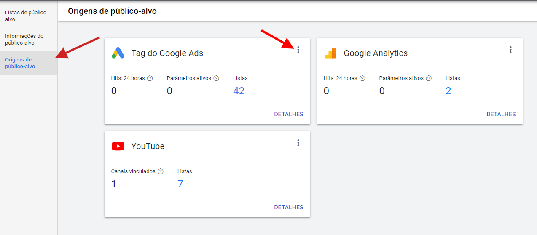Open three-dot menu on YouTube card
This screenshot has height=235, width=537.
point(298,143)
